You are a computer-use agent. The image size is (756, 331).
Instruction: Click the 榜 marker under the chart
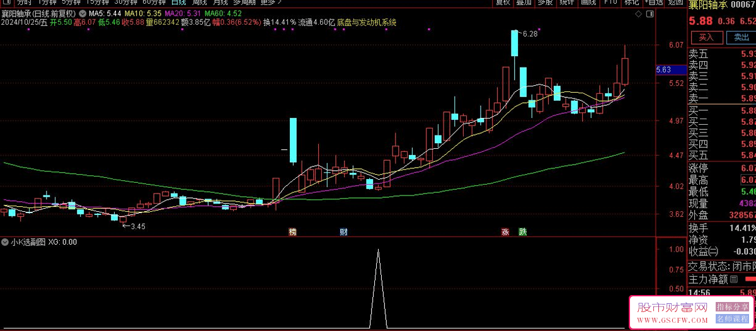coord(292,232)
